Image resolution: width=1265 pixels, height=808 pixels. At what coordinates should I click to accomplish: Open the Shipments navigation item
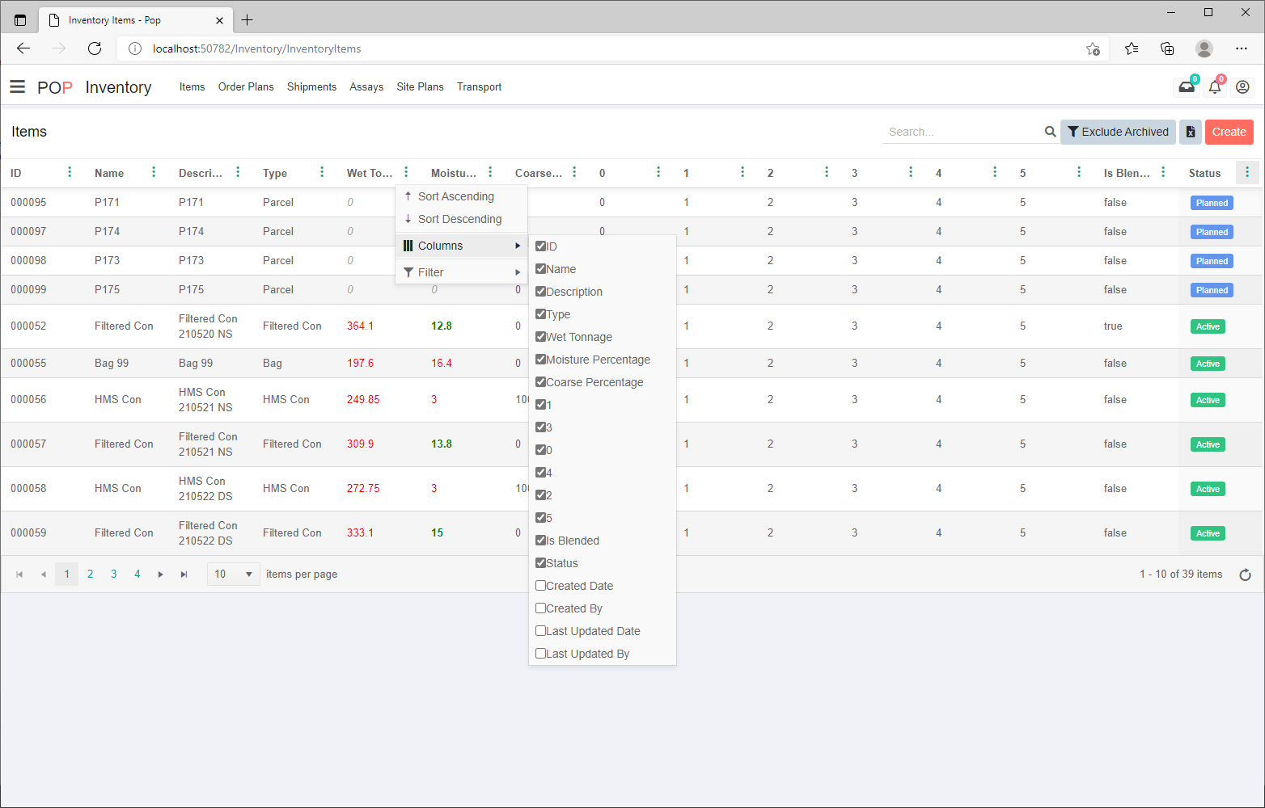tap(311, 87)
